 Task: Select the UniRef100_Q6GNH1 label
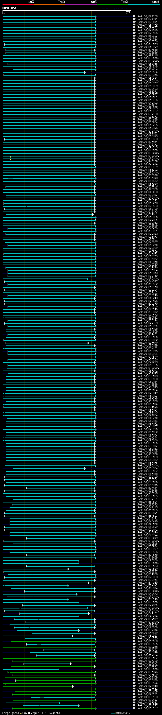point(145,97)
